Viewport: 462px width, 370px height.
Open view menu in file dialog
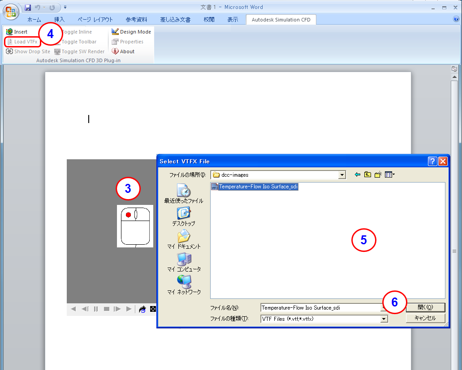pos(390,174)
